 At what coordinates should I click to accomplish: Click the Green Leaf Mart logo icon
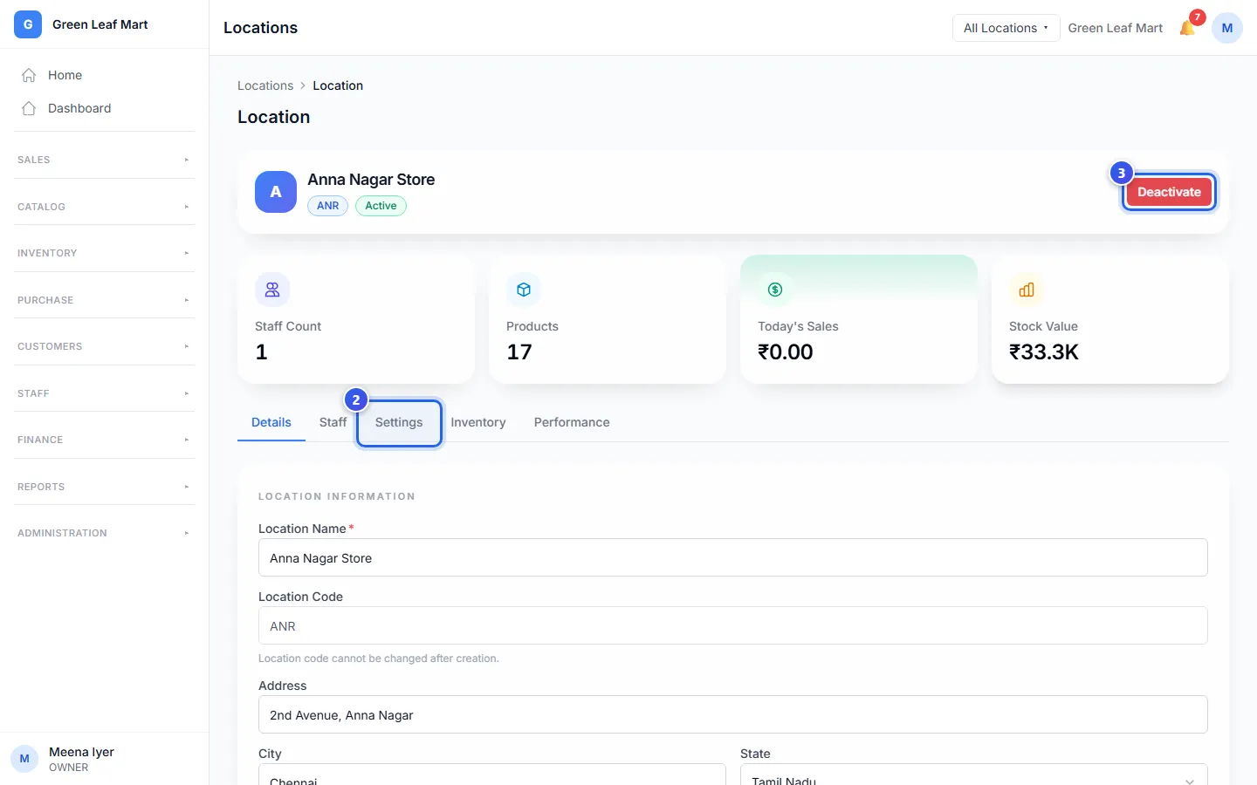click(28, 24)
